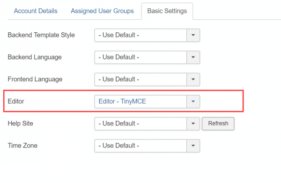Click the Frontend Language dropdown arrow
This screenshot has height=183, width=281.
click(193, 79)
